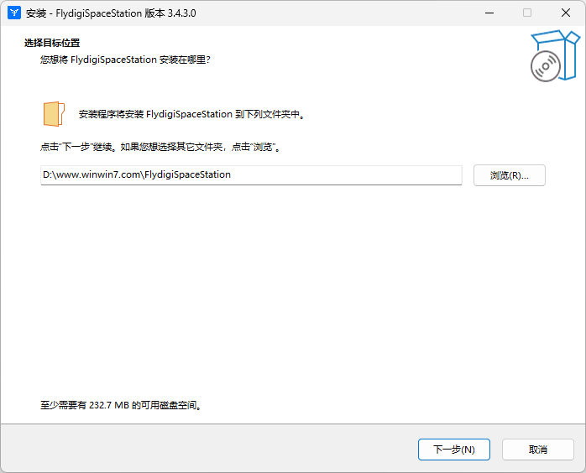Close the installer window
The height and width of the screenshot is (473, 586).
coord(566,13)
